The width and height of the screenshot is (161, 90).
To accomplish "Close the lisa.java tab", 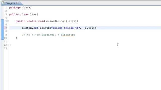I will point(17,3).
